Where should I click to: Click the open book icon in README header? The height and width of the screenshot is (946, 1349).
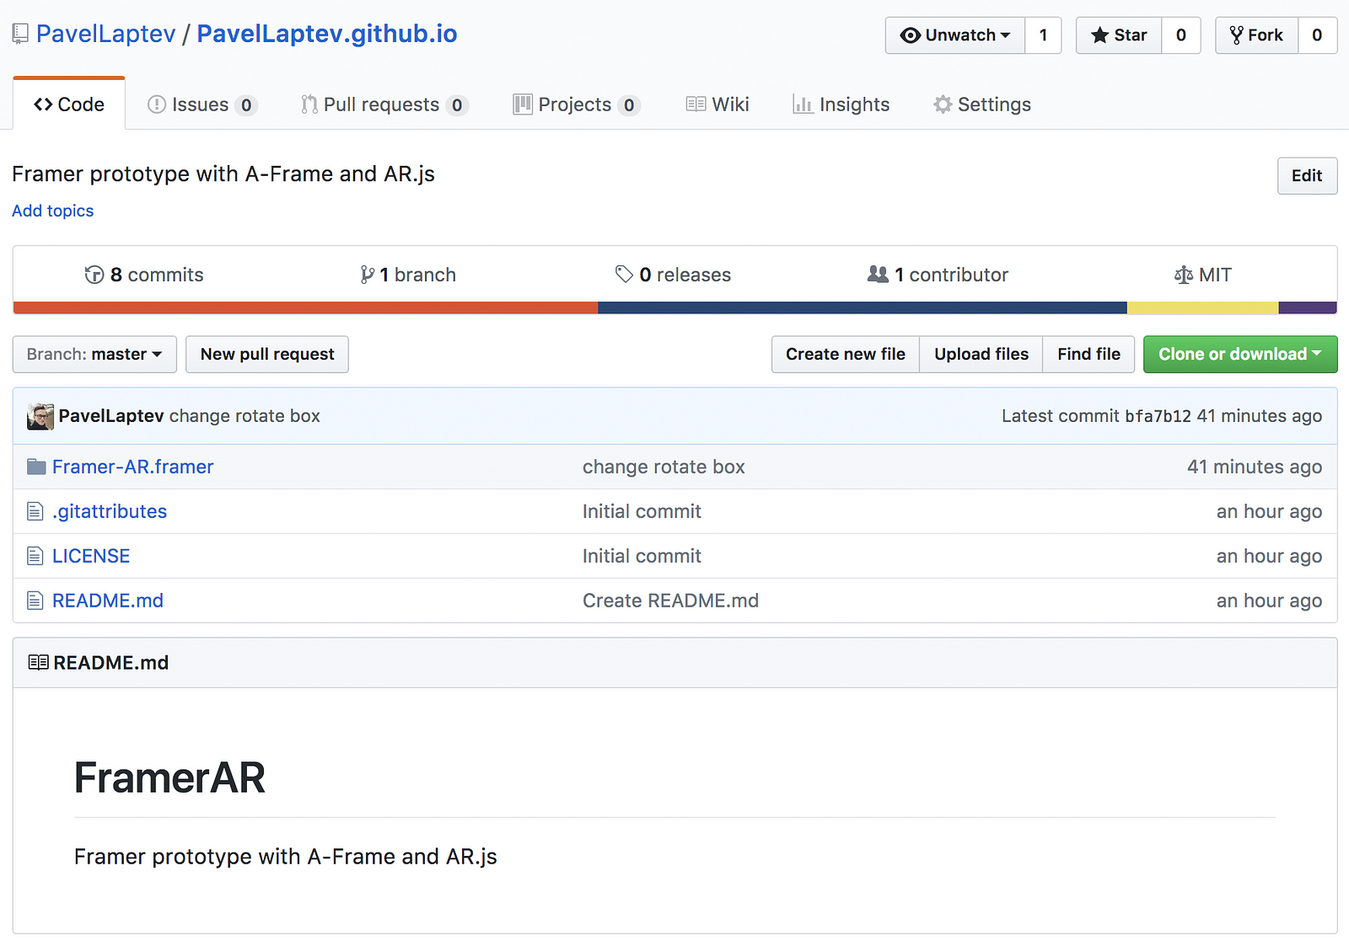pos(38,663)
